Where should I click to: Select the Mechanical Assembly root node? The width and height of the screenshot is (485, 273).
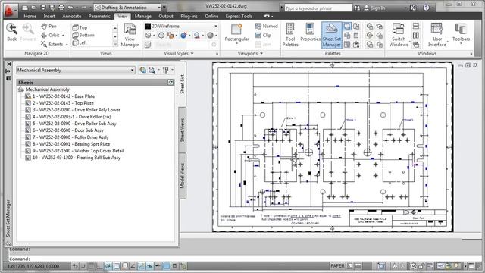click(x=47, y=89)
